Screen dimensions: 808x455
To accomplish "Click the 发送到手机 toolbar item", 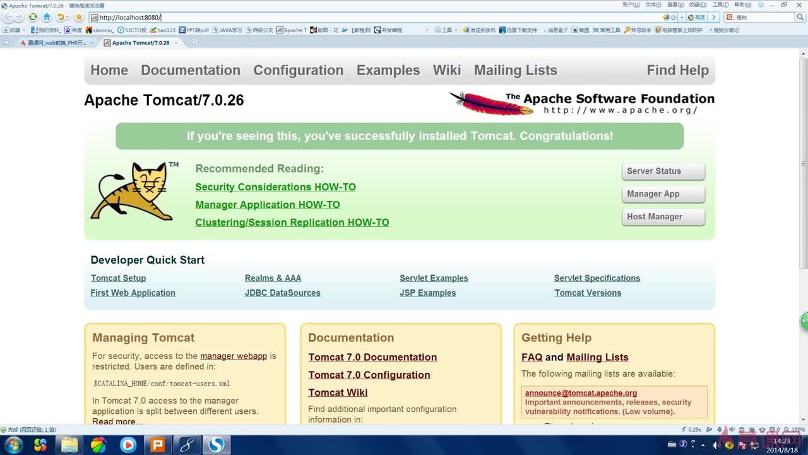I will click(x=478, y=30).
